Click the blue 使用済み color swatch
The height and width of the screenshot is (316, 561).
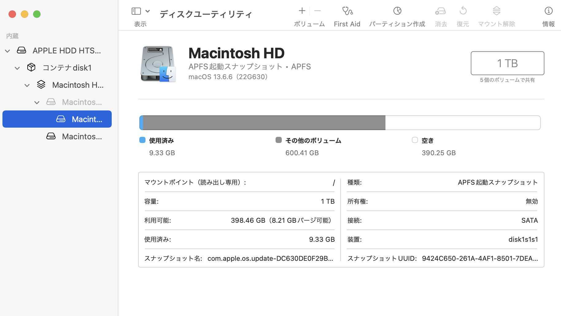(x=142, y=140)
